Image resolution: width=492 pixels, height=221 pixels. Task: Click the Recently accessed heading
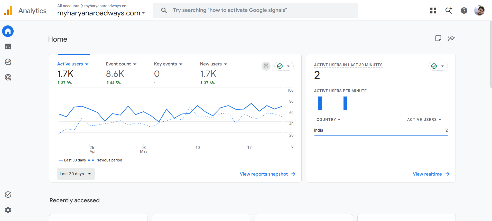pos(75,200)
